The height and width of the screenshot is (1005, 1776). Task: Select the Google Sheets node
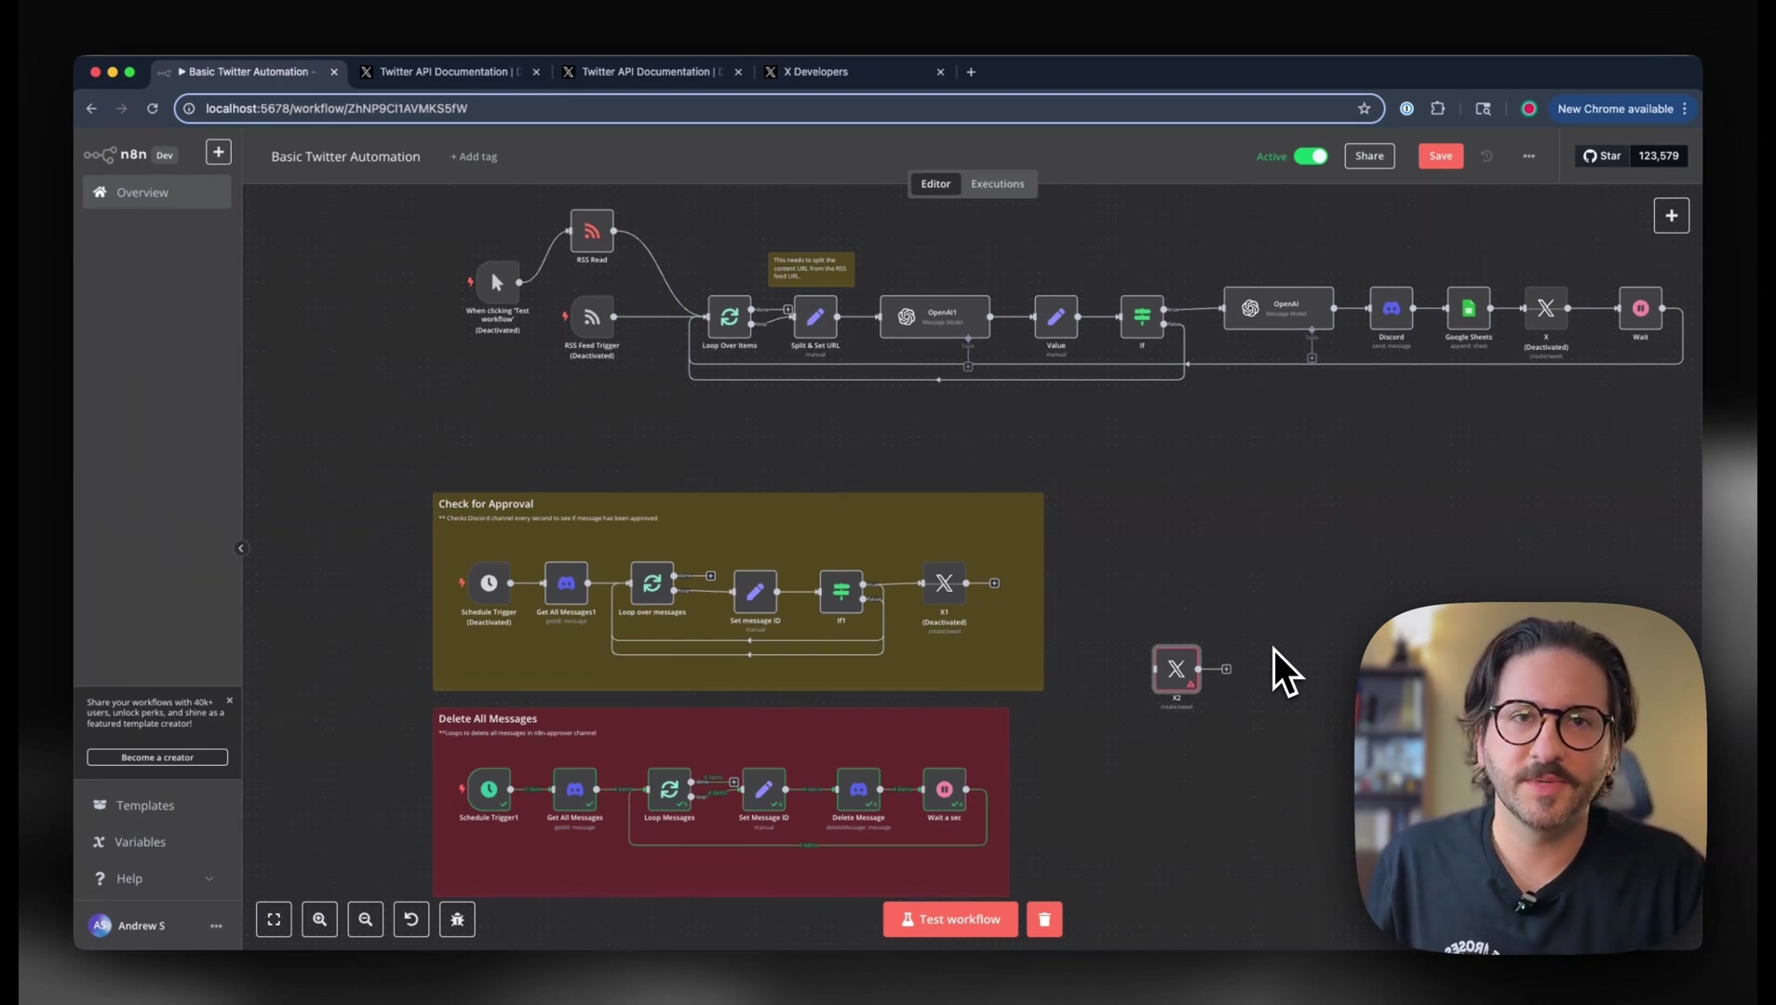coord(1468,309)
